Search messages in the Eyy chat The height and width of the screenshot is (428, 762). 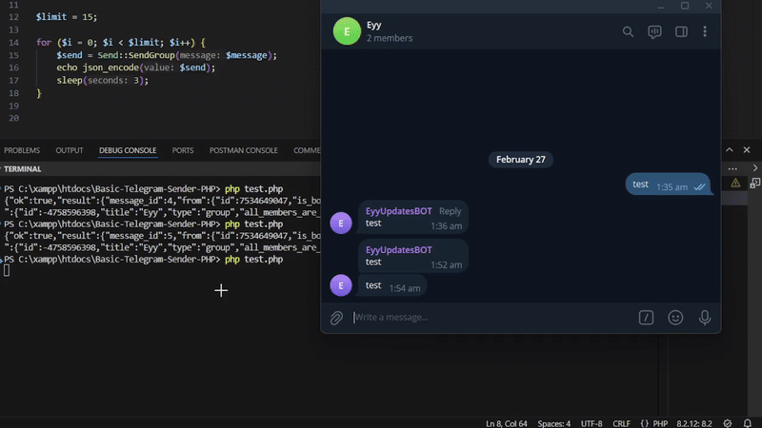[x=628, y=31]
